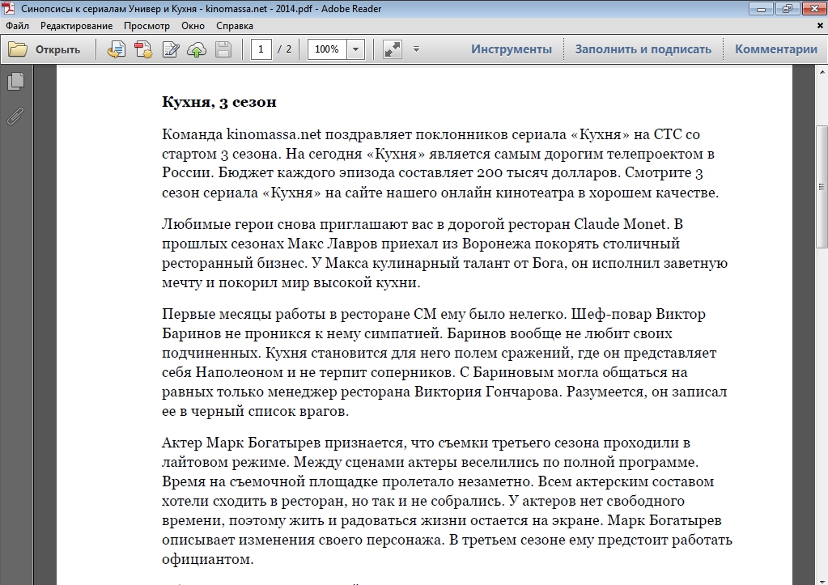Open the Инструменты panel
Viewport: 828px width, 585px height.
pyautogui.click(x=512, y=49)
